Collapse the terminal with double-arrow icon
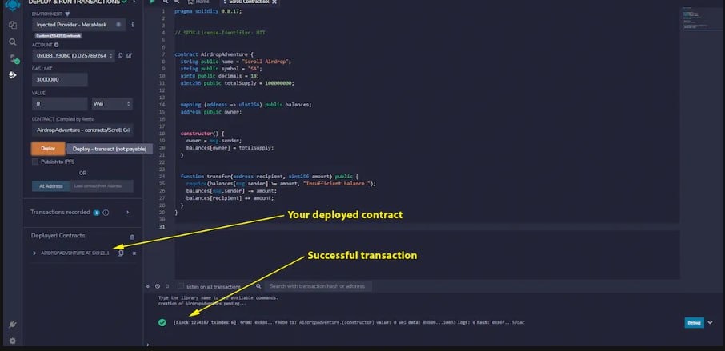The height and width of the screenshot is (351, 725). tap(148, 286)
